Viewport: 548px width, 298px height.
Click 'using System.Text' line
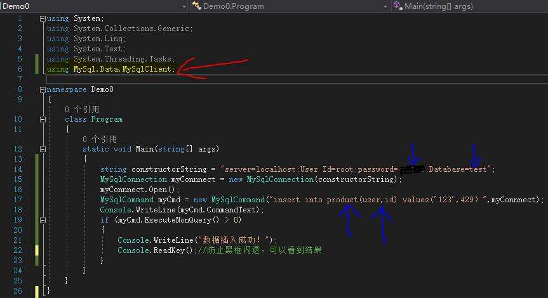(x=86, y=49)
